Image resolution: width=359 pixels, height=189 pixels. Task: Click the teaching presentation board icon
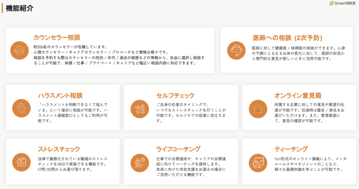(258, 163)
